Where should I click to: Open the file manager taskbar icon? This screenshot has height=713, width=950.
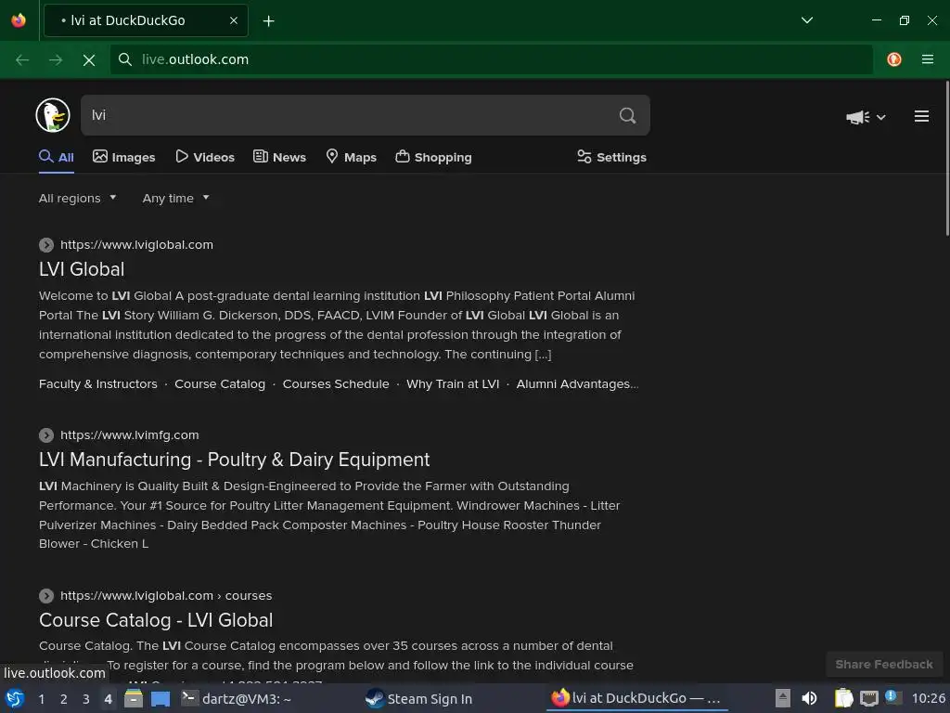(x=134, y=698)
